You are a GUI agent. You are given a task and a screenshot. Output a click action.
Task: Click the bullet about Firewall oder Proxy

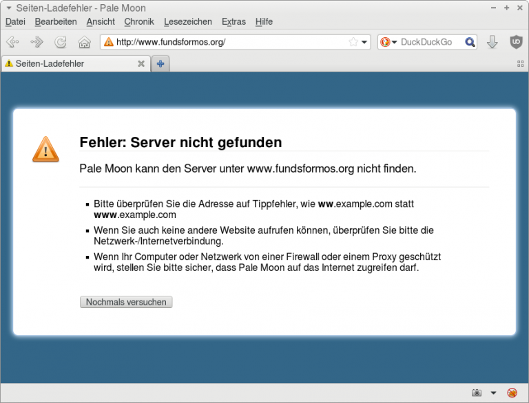[x=267, y=262]
